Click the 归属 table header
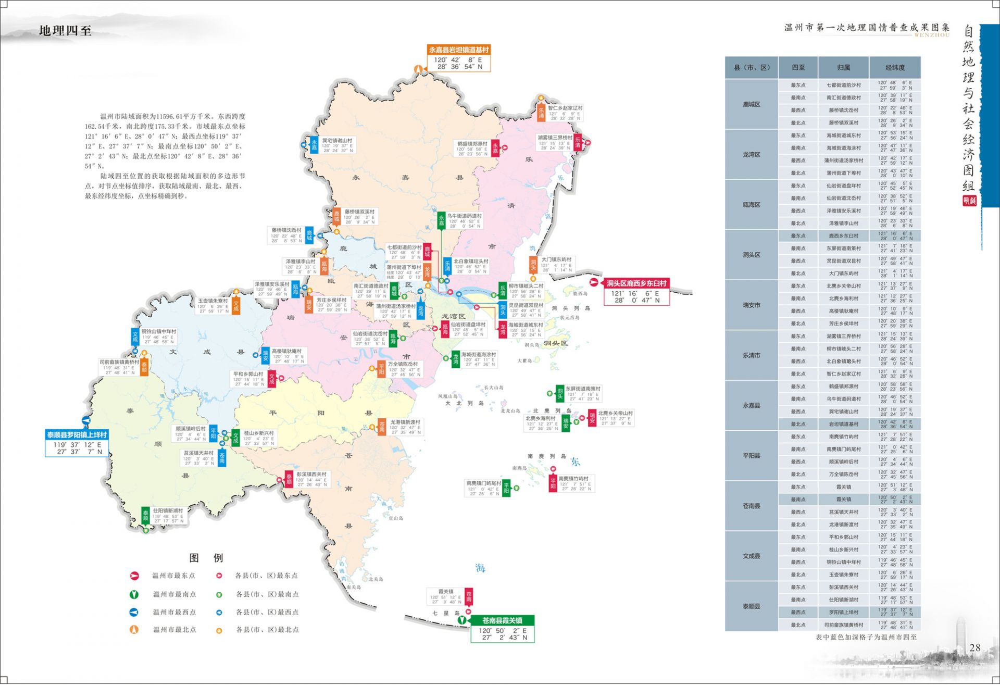This screenshot has width=1000, height=685. pos(844,68)
